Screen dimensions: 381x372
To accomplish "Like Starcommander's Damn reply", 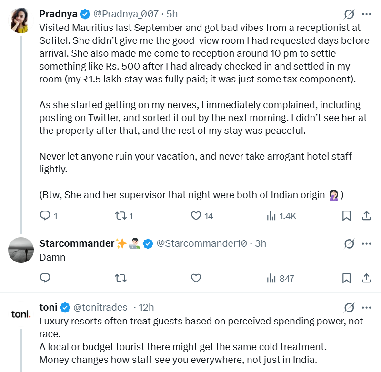I will (196, 278).
